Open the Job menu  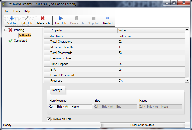click(x=7, y=11)
